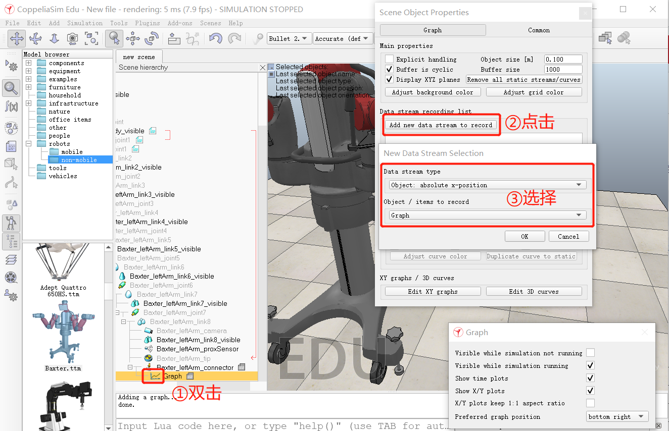
Task: Open the video recorder panel
Action: point(11,278)
